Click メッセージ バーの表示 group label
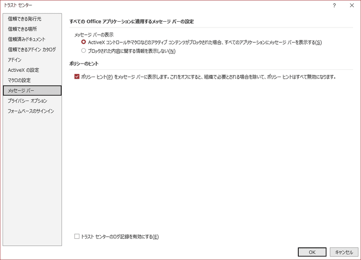 click(94, 35)
